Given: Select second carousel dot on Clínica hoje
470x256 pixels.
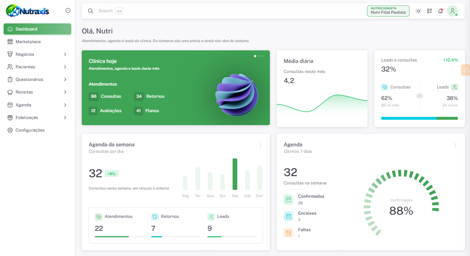Looking at the screenshot, I should click(x=259, y=56).
